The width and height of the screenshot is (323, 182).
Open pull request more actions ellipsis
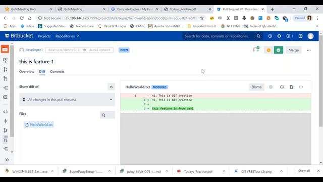(x=308, y=50)
